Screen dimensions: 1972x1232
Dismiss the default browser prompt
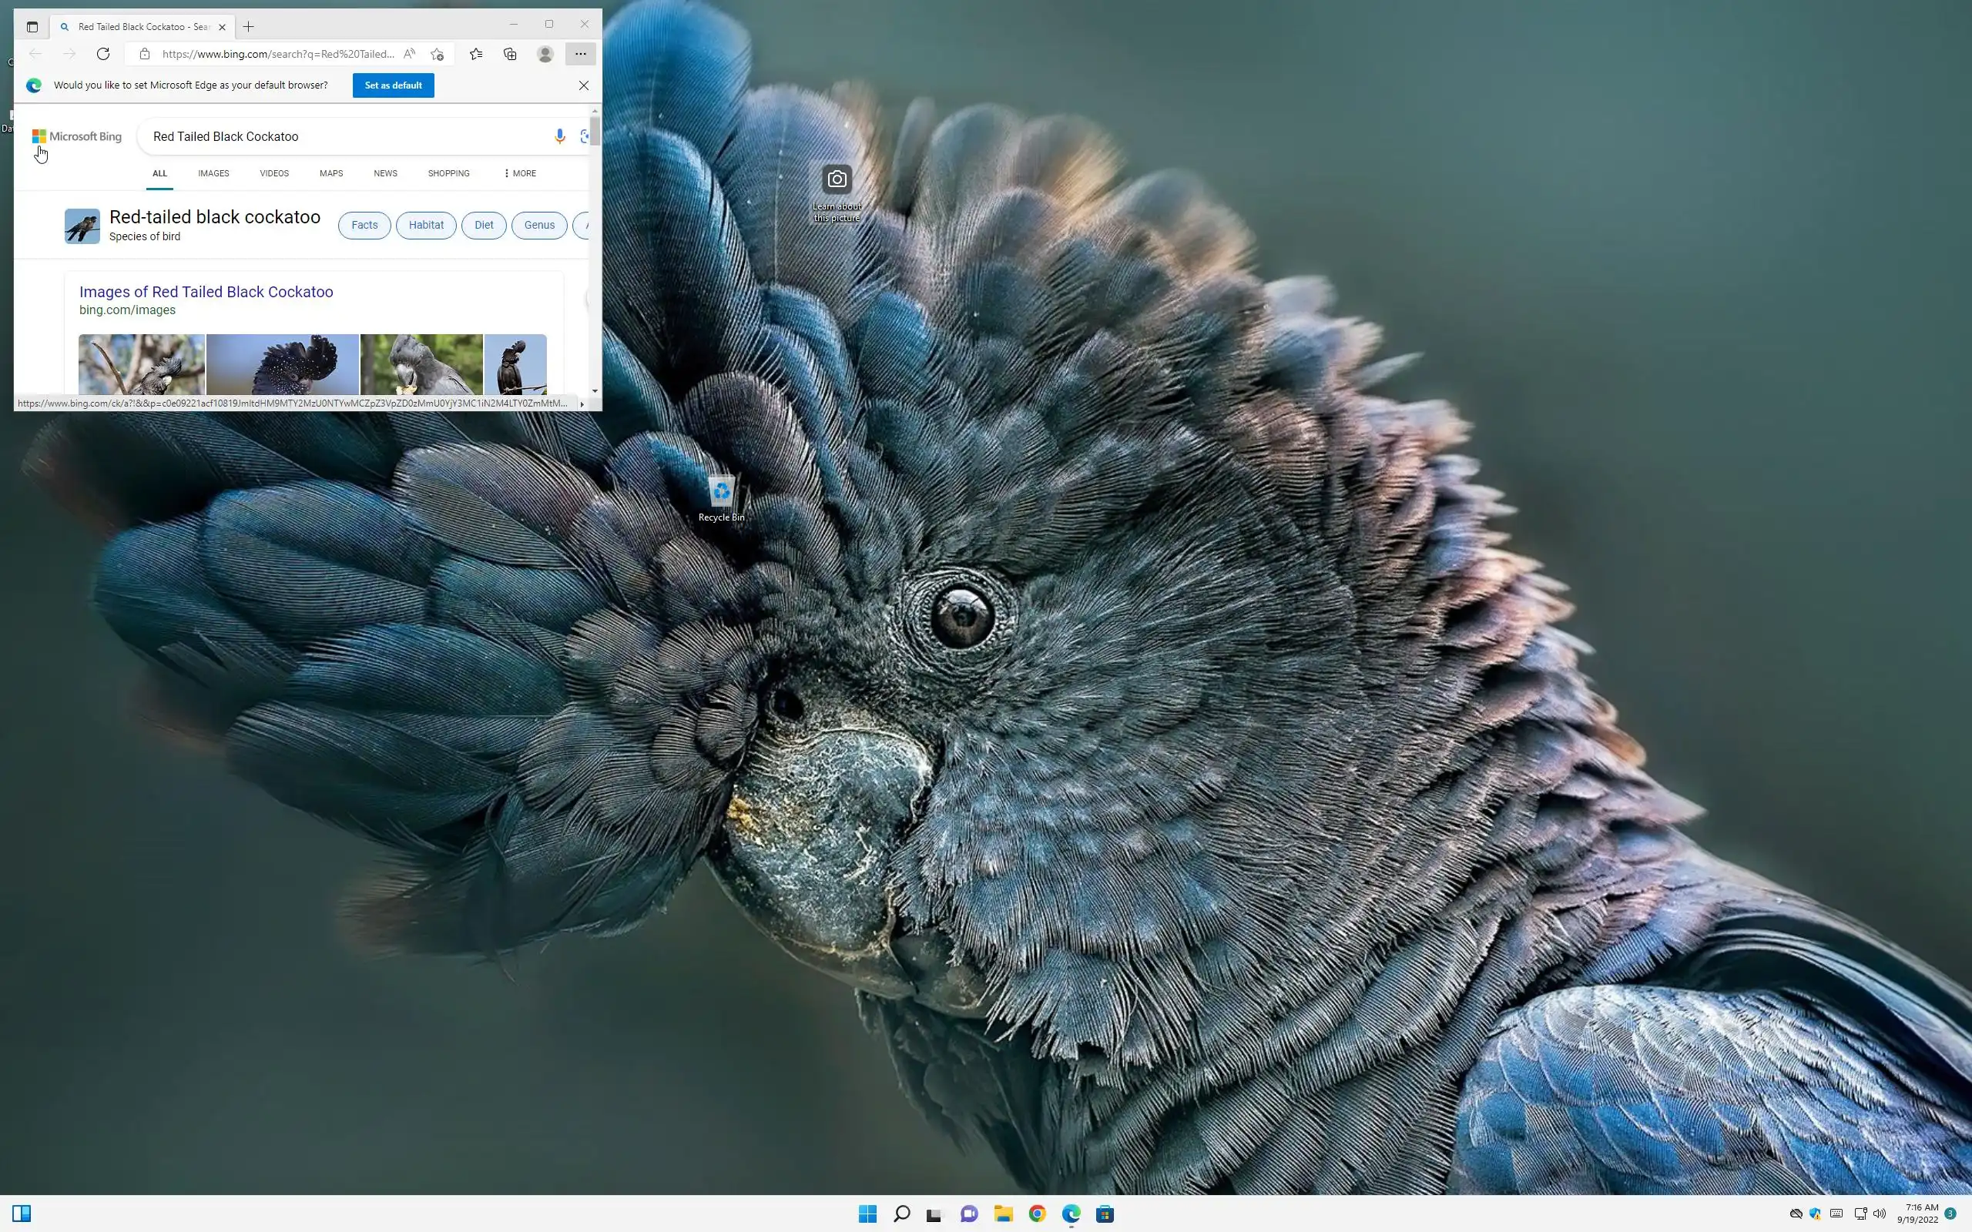tap(583, 85)
